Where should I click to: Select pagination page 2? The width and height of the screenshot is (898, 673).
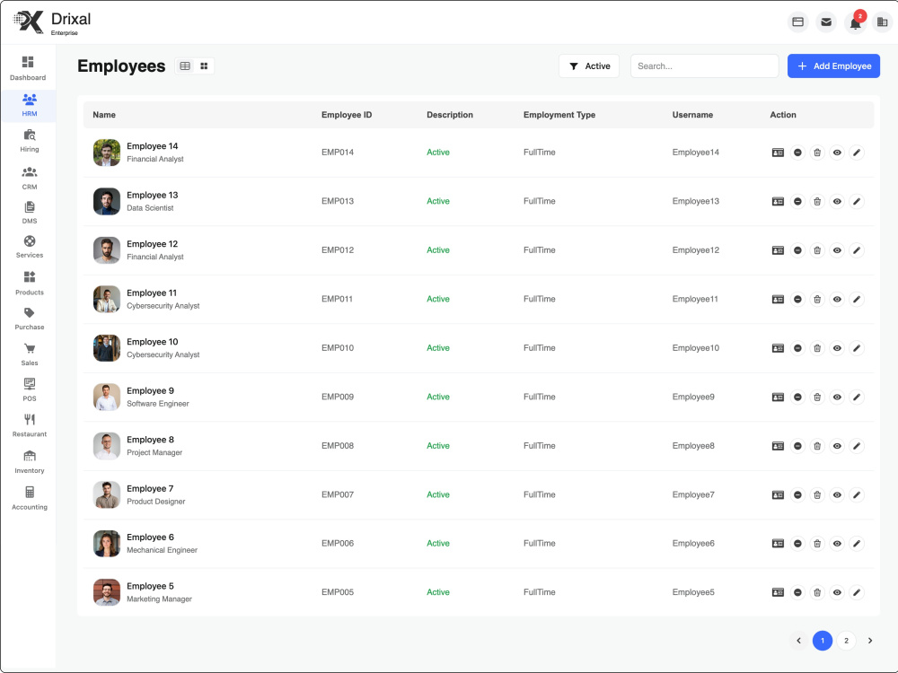[x=847, y=641]
